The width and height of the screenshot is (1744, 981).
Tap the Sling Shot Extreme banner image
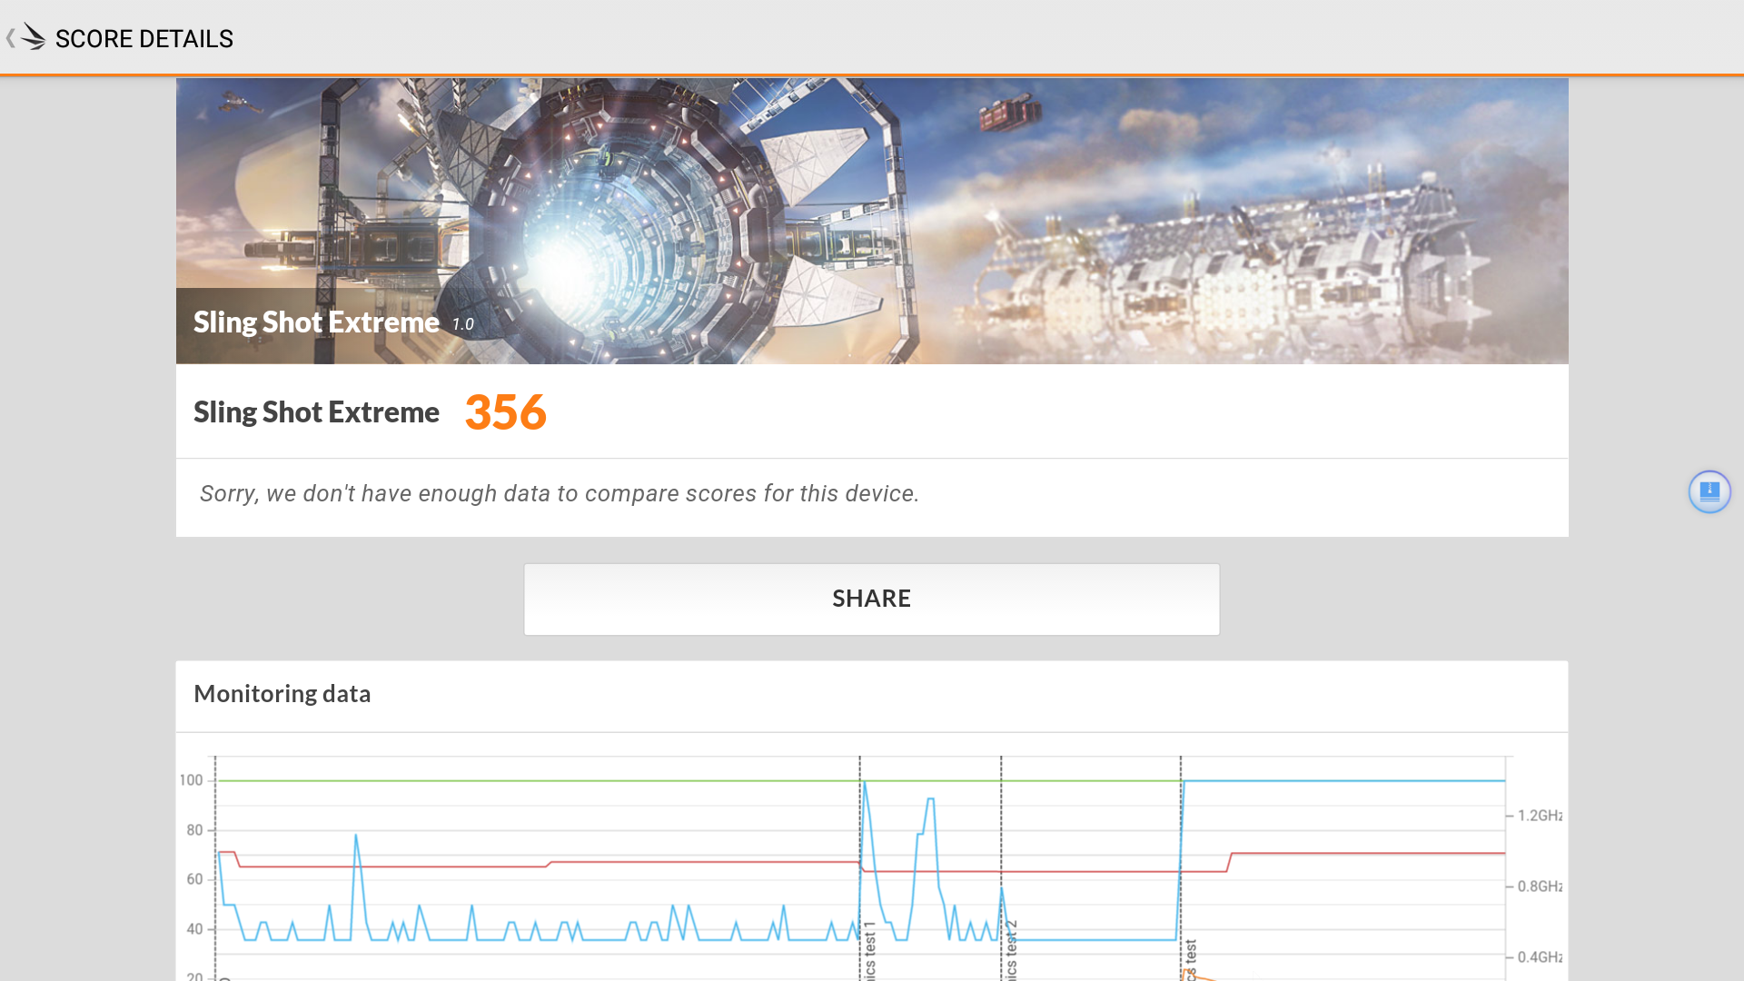click(872, 220)
